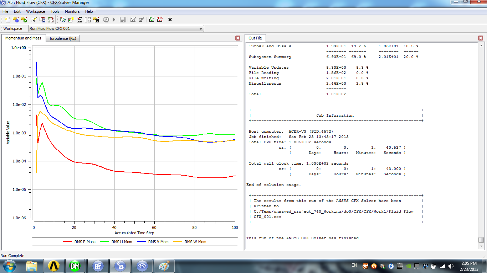Screen dimensions: 487x273
Task: Open the Monitors menu
Action: [72, 11]
